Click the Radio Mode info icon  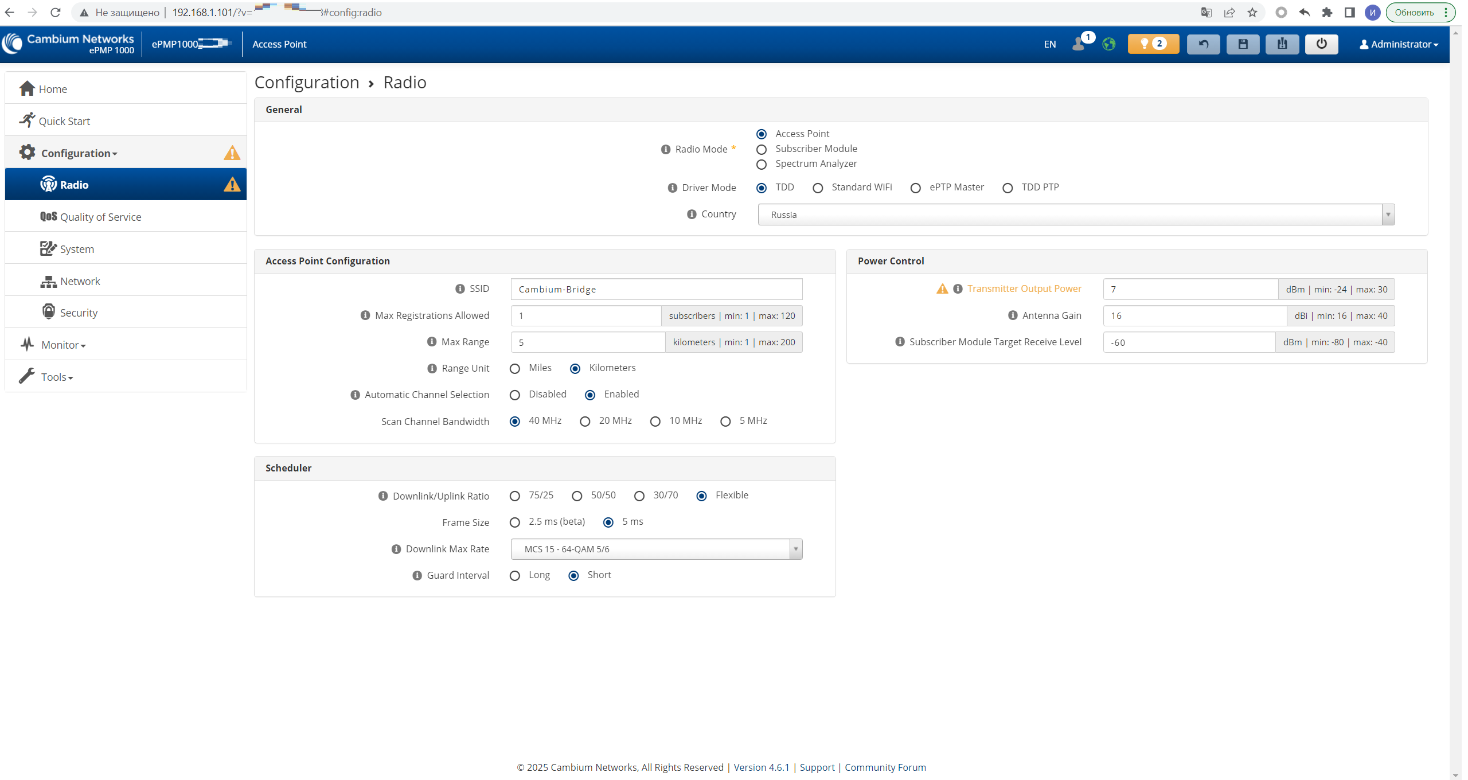[665, 149]
